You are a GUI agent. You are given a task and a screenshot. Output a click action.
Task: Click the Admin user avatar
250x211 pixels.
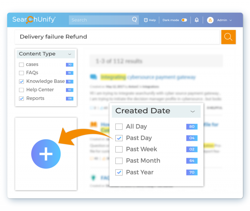(210, 20)
